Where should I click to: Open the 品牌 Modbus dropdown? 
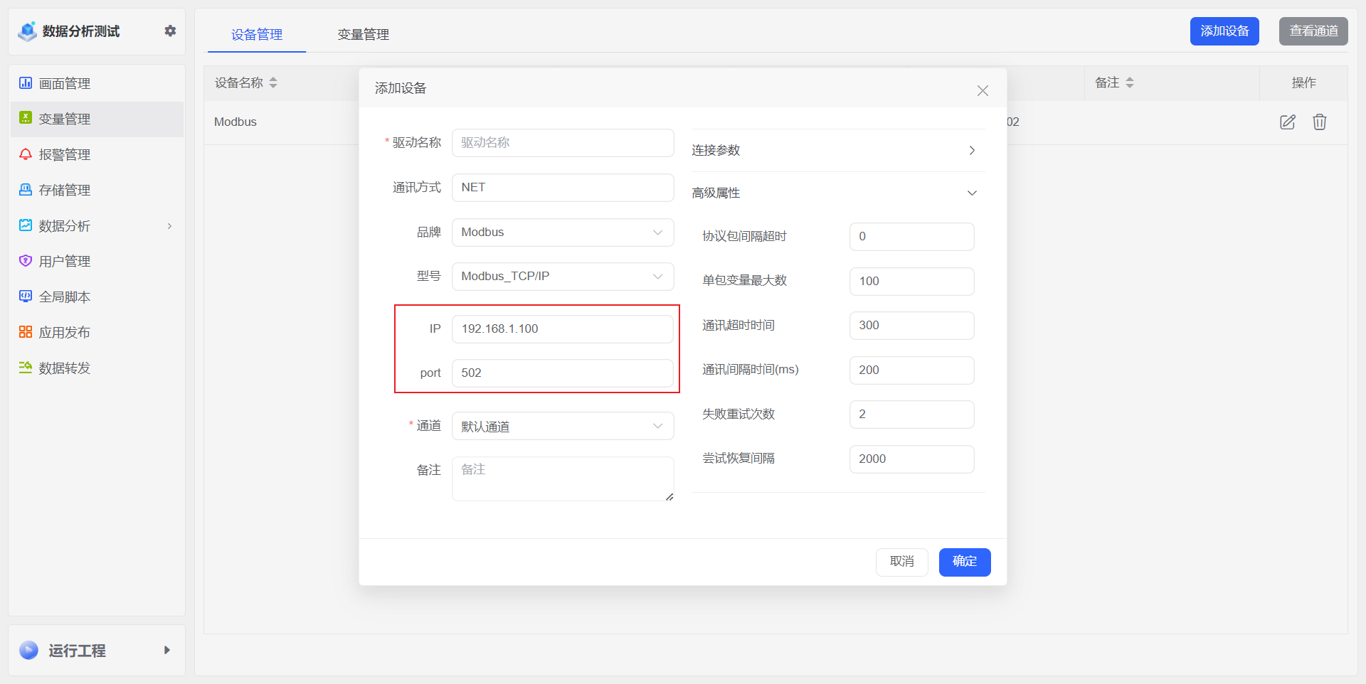click(x=562, y=232)
